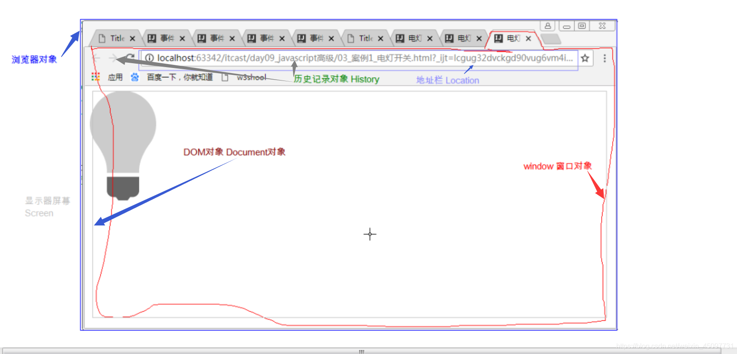The width and height of the screenshot is (737, 354).
Task: Reload the page with the refresh icon
Action: pyautogui.click(x=130, y=58)
